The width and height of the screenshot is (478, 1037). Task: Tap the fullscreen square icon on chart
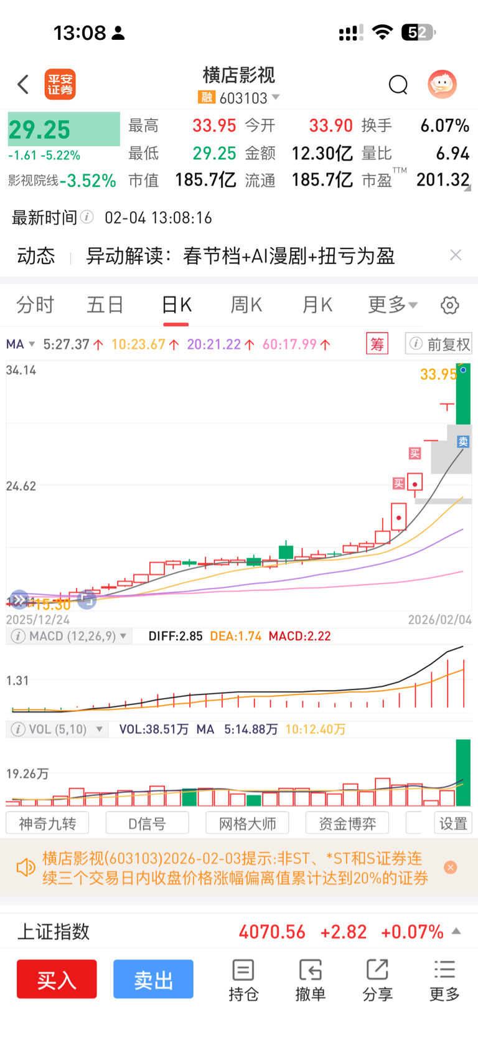point(87,600)
